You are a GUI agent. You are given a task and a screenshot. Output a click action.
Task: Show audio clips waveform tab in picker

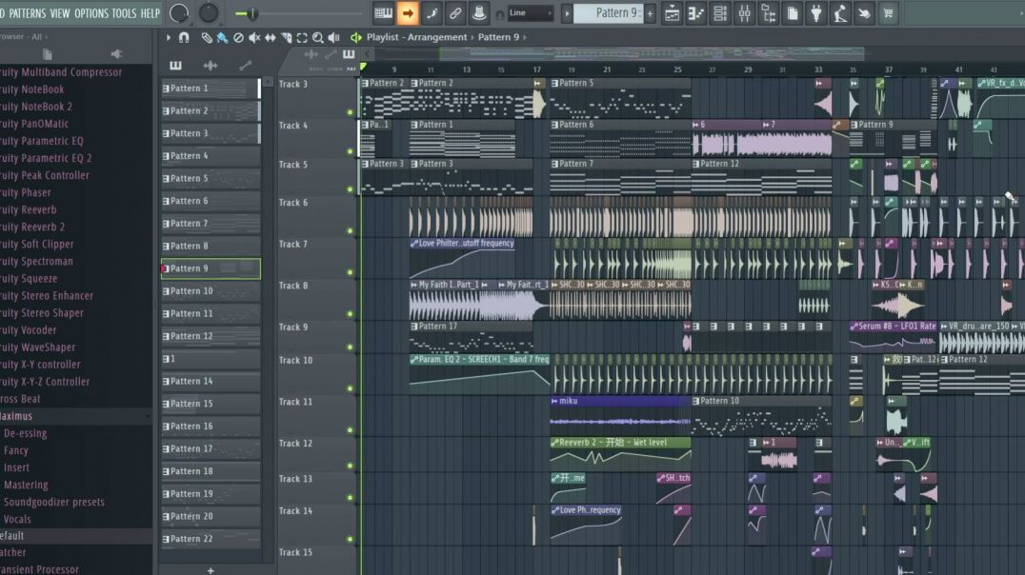210,66
